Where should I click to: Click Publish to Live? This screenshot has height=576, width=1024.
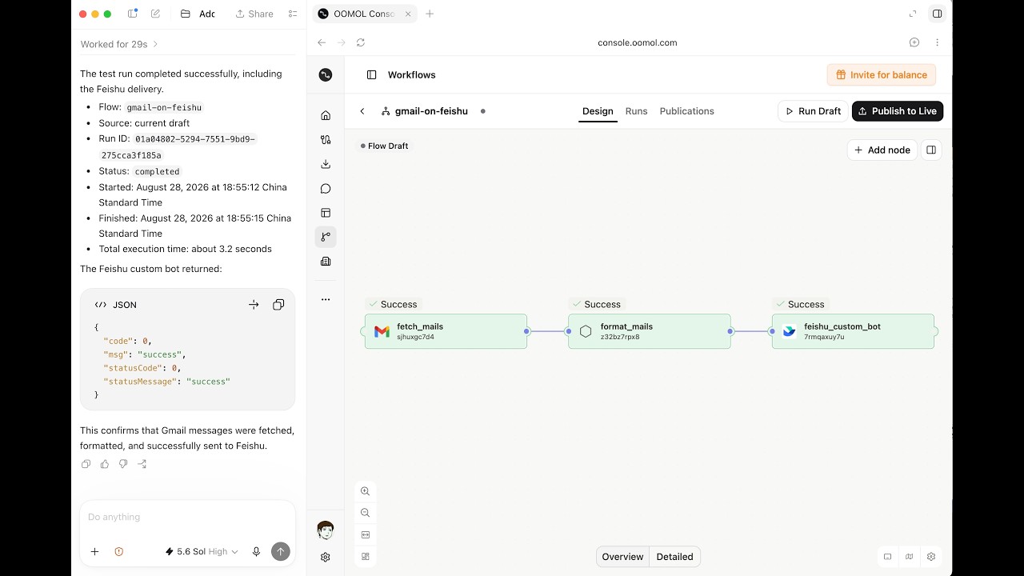(x=898, y=111)
